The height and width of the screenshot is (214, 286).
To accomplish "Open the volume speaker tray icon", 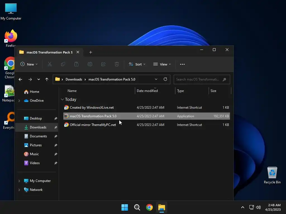I will coord(258,207).
